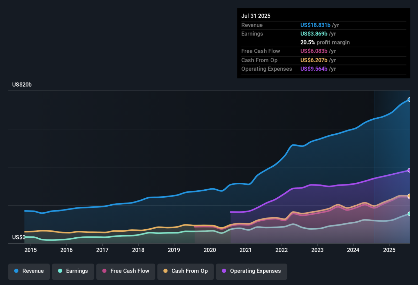
Task: Select the 2025 year label on the timeline
Action: [x=389, y=250]
